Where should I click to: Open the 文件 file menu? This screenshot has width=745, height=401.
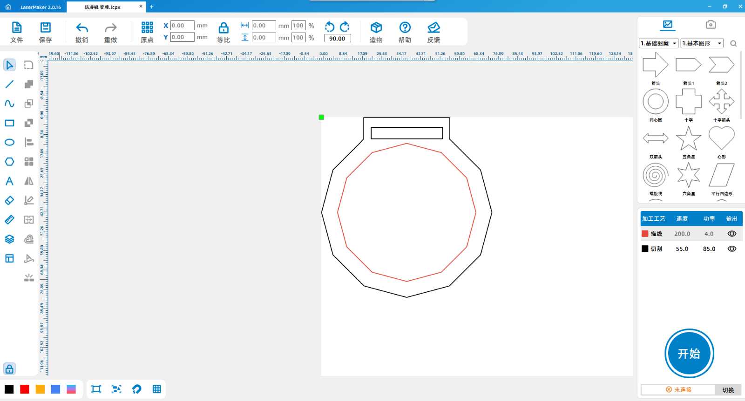pyautogui.click(x=17, y=32)
